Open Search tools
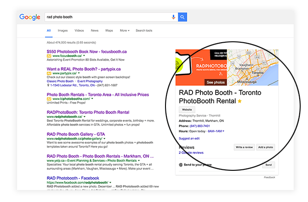Image resolution: width=308 pixels, height=202 pixels. coord(144,31)
